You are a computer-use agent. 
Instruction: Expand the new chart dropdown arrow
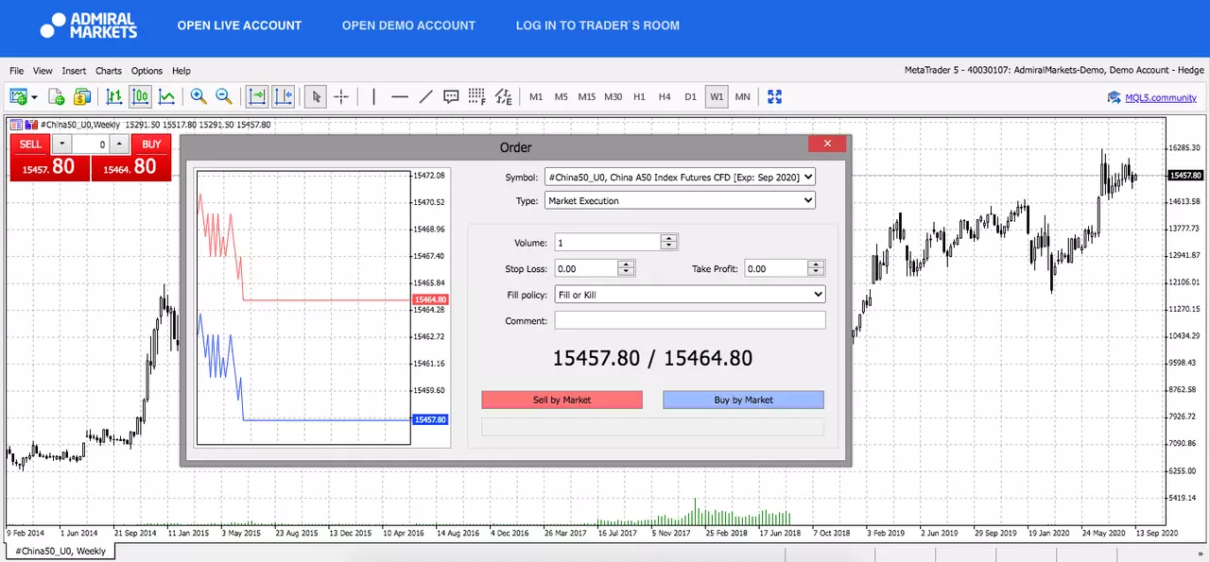coord(34,97)
